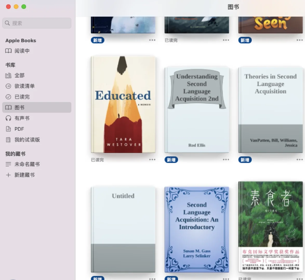The height and width of the screenshot is (280, 305).
Task: Open Second Language Acquisition: An Introductory book
Action: pyautogui.click(x=197, y=229)
